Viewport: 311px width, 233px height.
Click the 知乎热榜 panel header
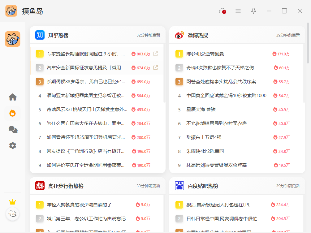(58, 35)
